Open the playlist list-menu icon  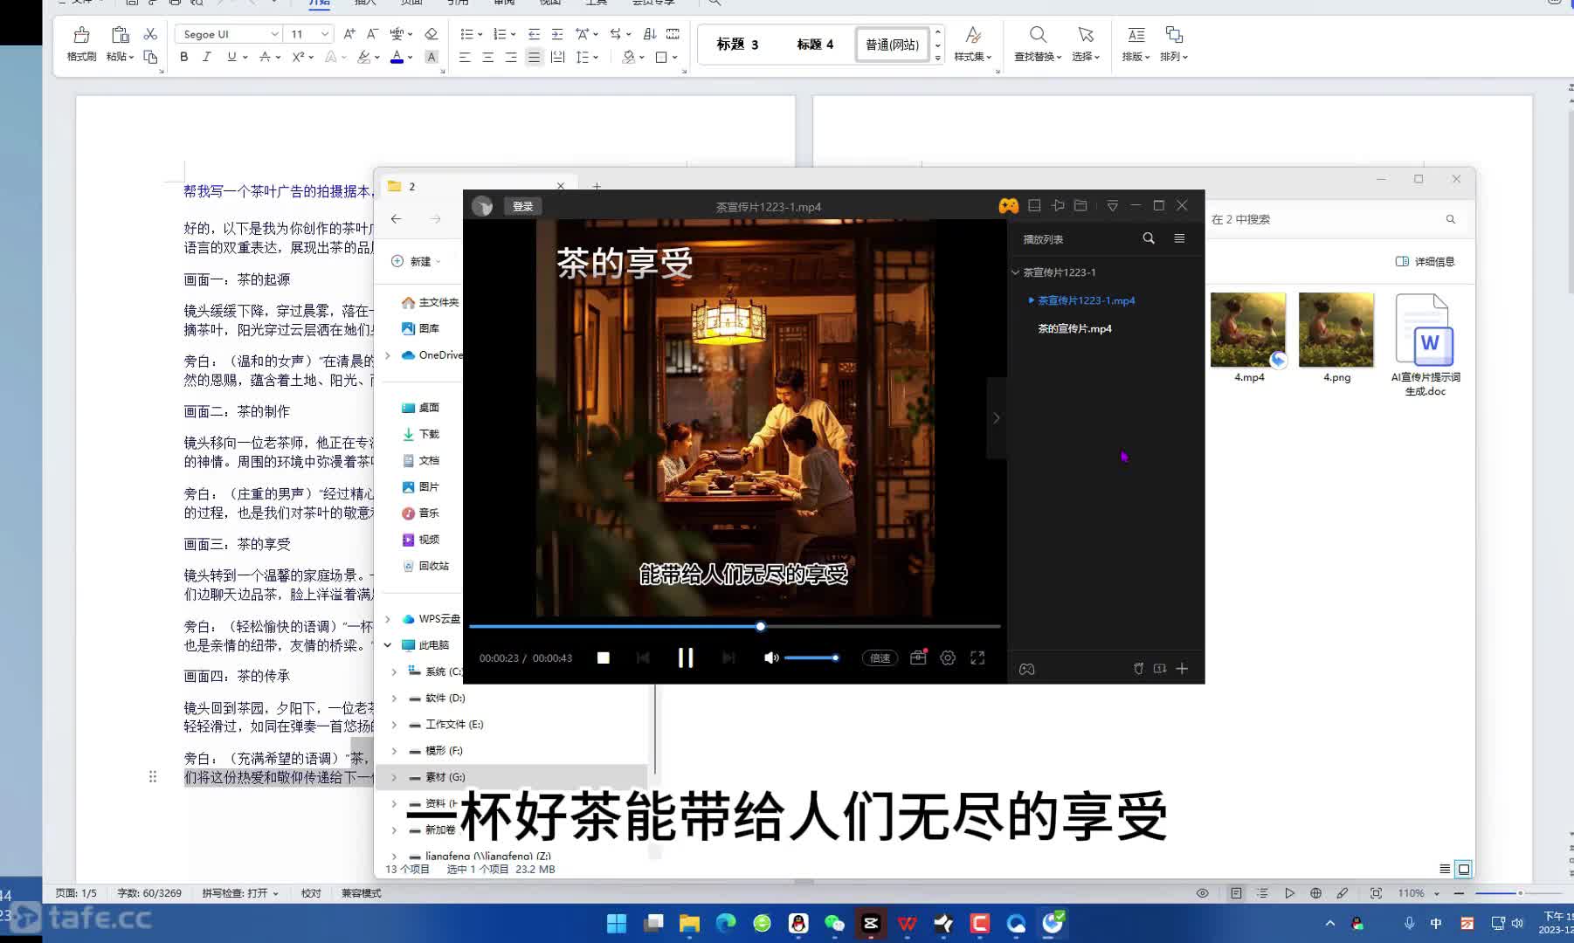1179,238
